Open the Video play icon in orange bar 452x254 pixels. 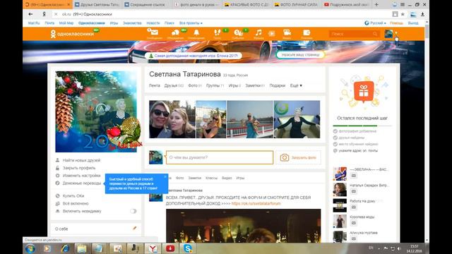271,33
